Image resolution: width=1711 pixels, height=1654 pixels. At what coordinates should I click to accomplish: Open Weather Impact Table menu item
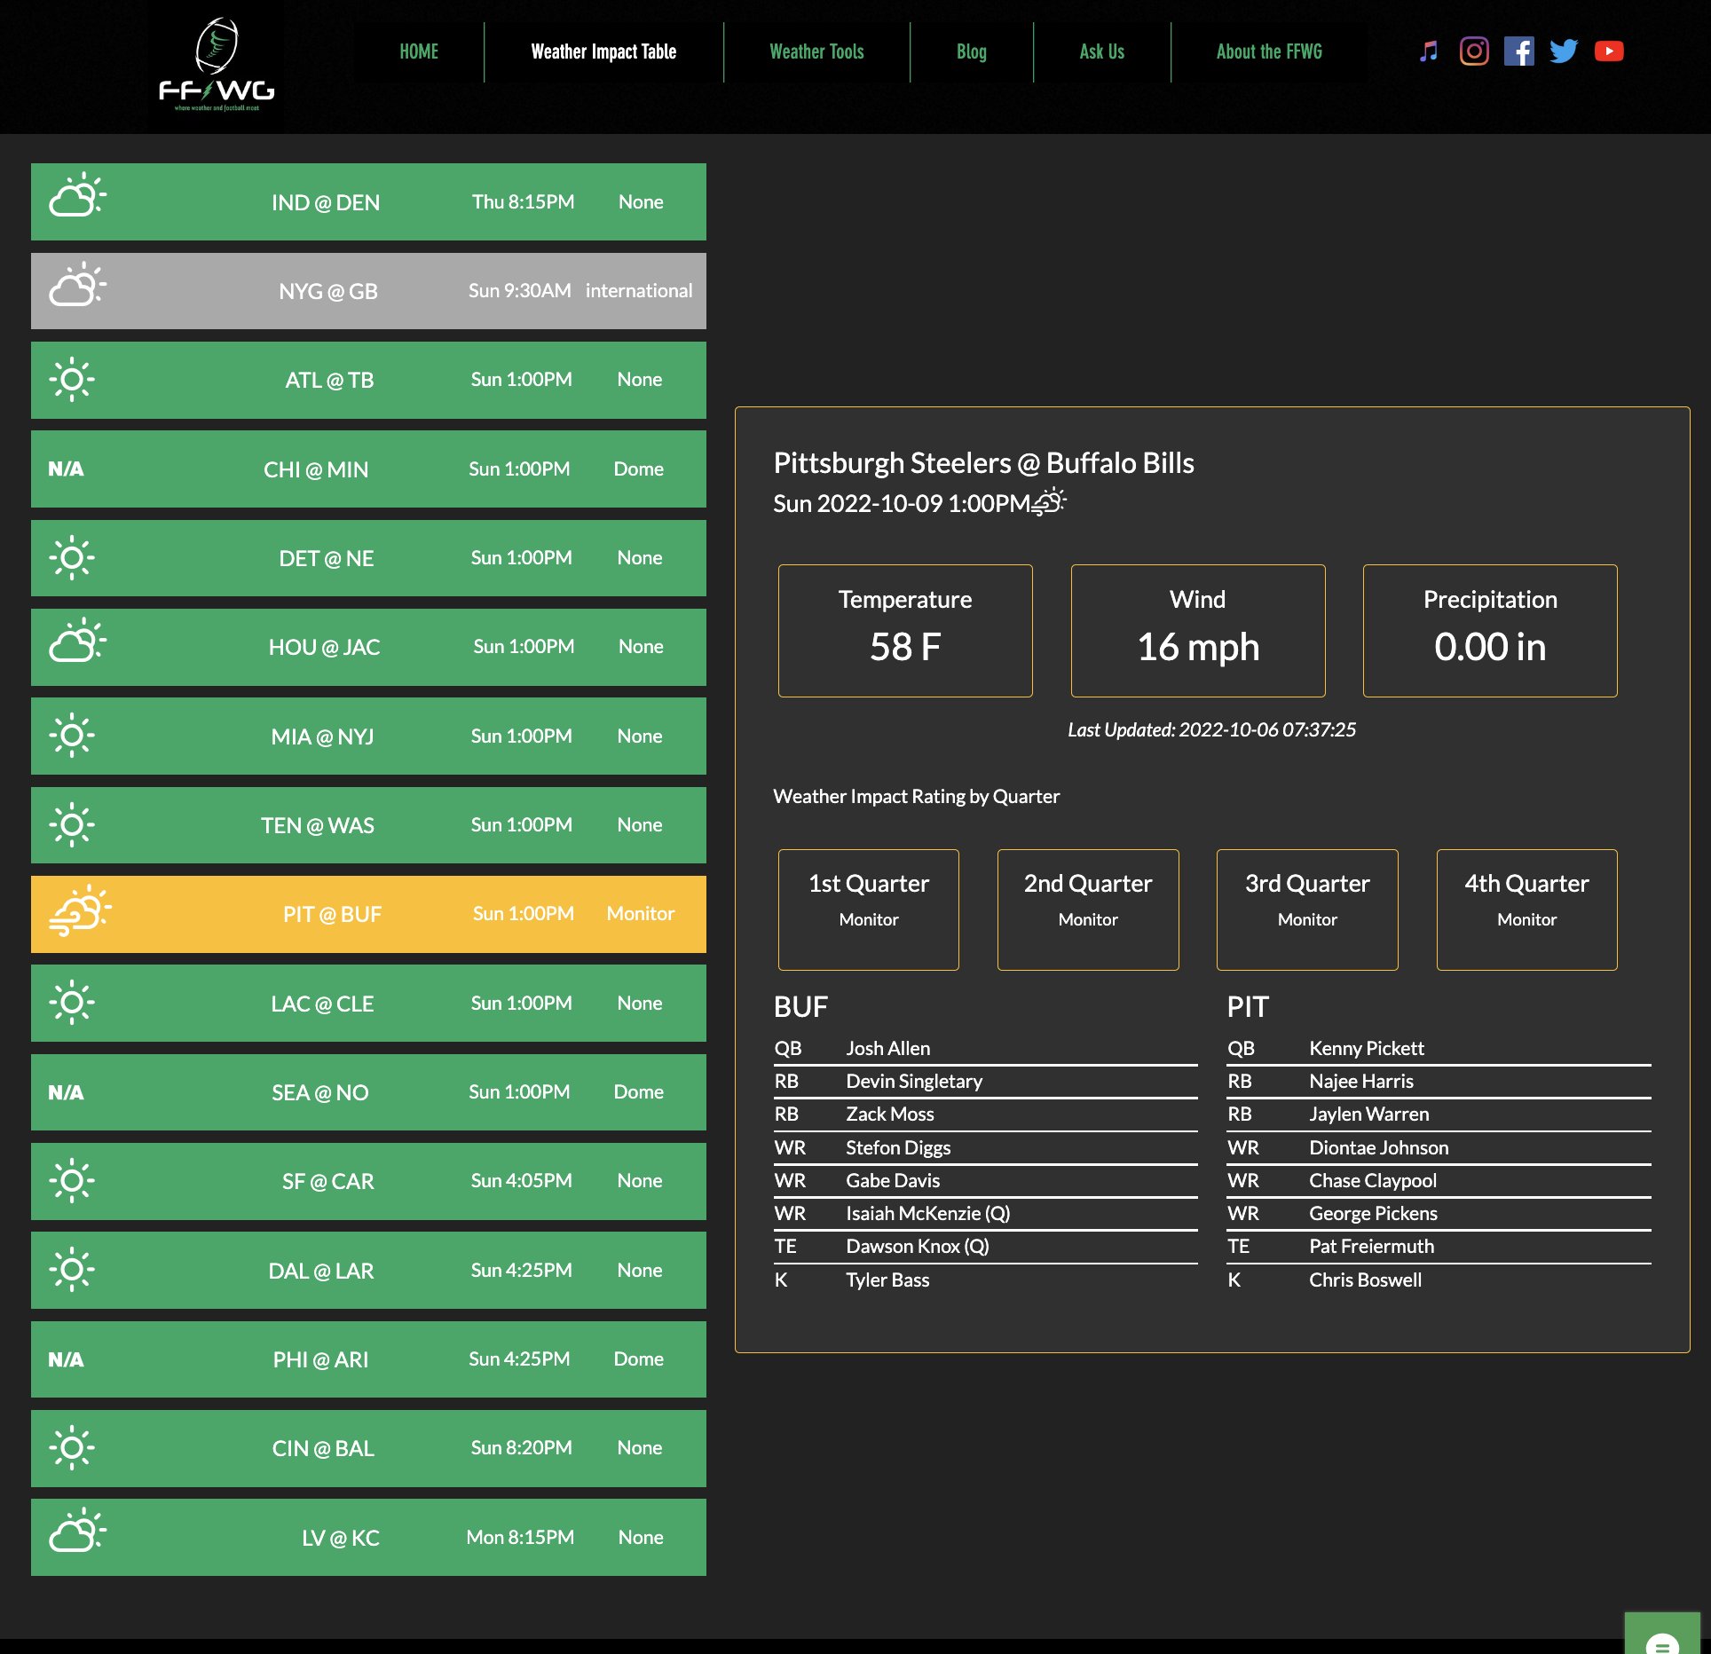603,51
